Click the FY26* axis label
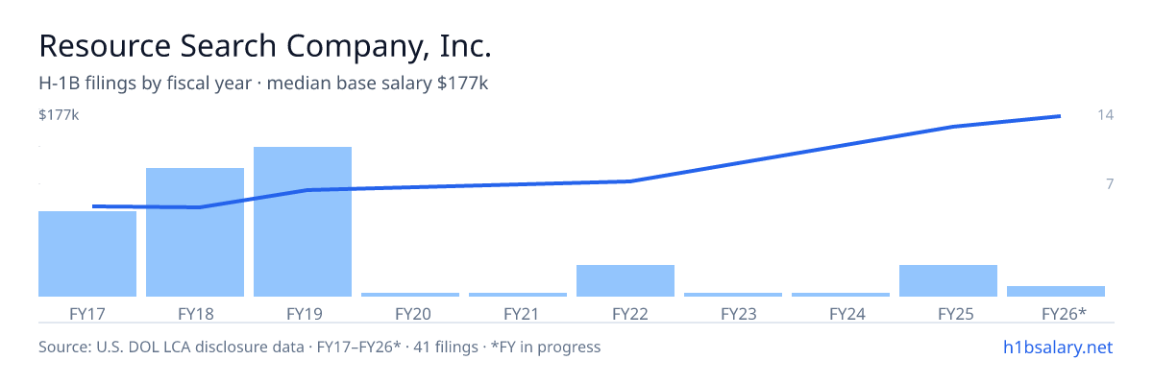1153x384 pixels. (x=1064, y=313)
